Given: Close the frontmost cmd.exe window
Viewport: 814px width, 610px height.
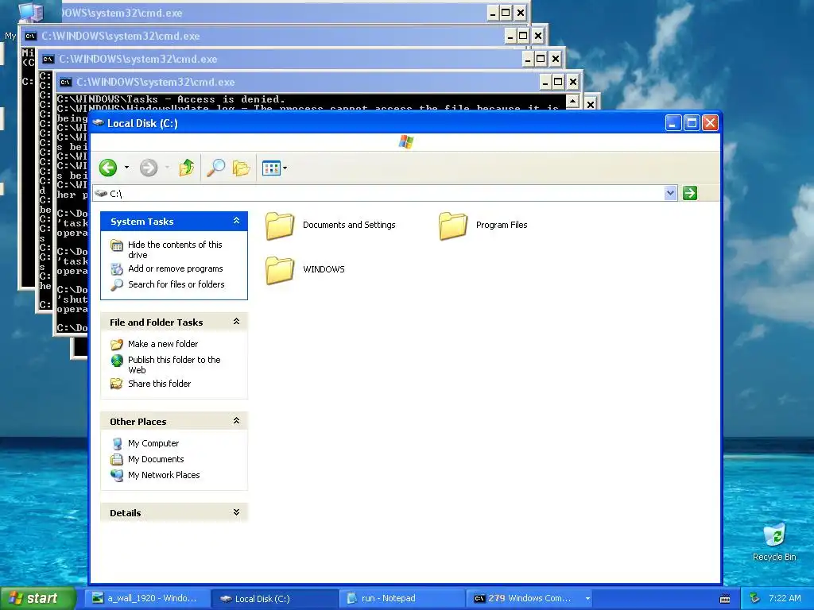Looking at the screenshot, I should coord(572,82).
